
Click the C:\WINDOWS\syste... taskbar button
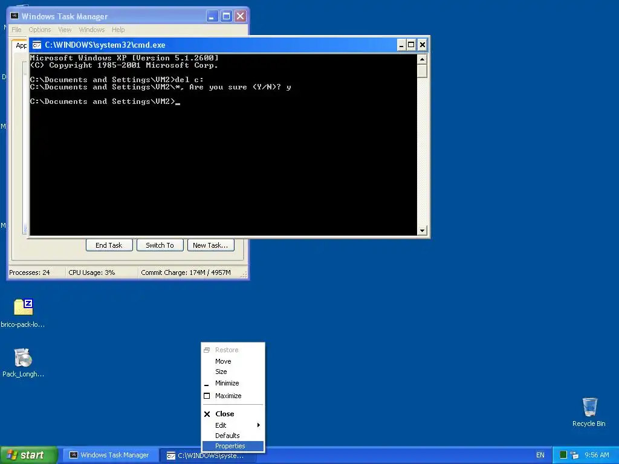coord(207,456)
